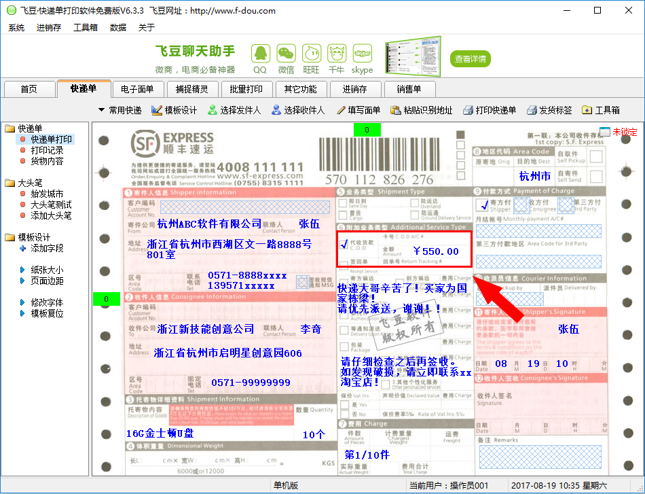Expand the 修改字体 arrow
Screen dimensions: 645x494
click(x=22, y=302)
